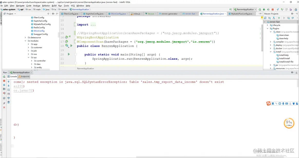Clear all console output with trash icon
Image resolution: width=299 pixels, height=158 pixels.
(x=8, y=102)
